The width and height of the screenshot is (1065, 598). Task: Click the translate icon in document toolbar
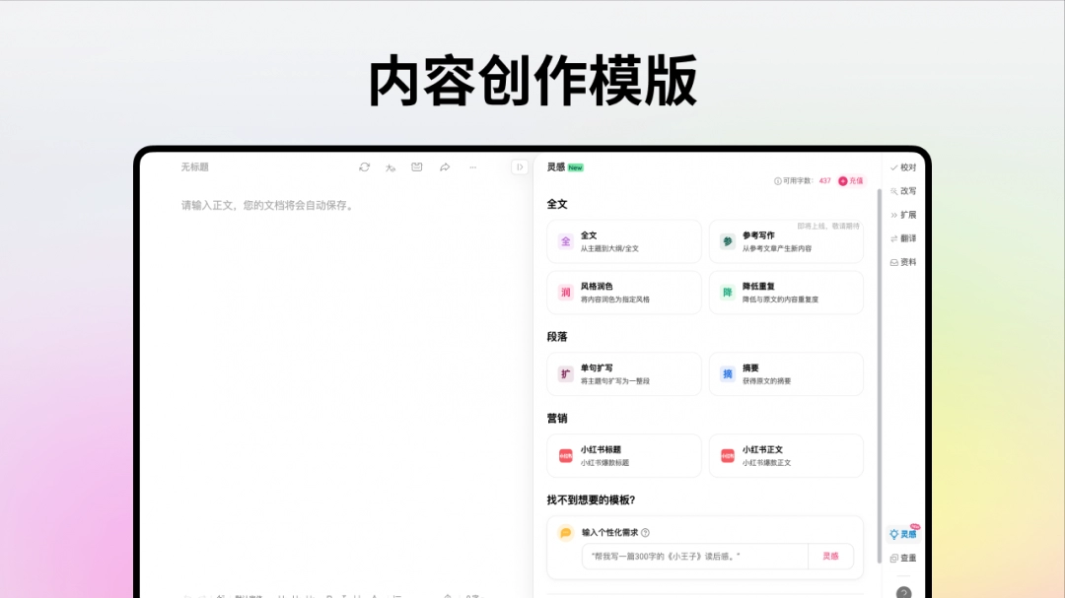[390, 166]
